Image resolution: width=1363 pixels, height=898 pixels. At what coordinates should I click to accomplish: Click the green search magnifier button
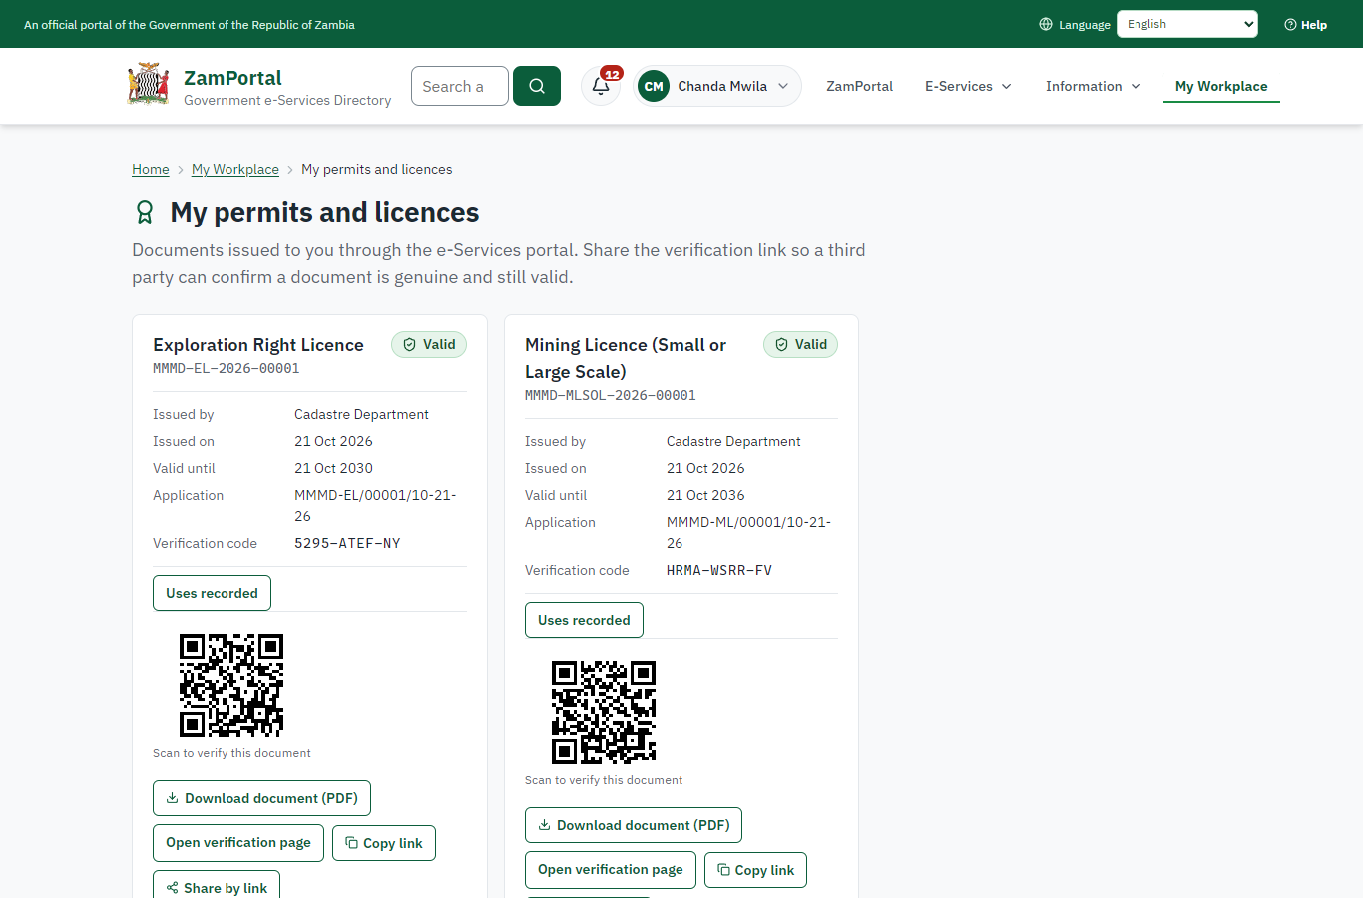click(537, 86)
